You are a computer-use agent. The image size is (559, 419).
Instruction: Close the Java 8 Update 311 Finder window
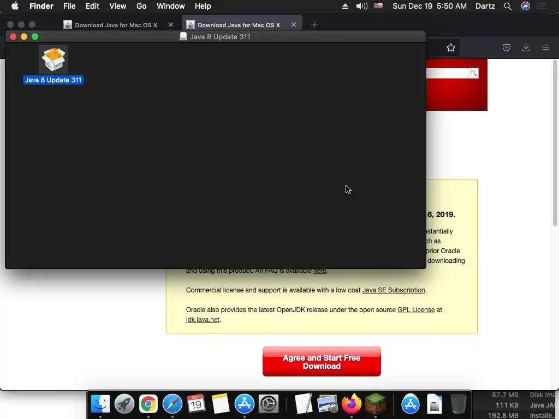(x=13, y=37)
